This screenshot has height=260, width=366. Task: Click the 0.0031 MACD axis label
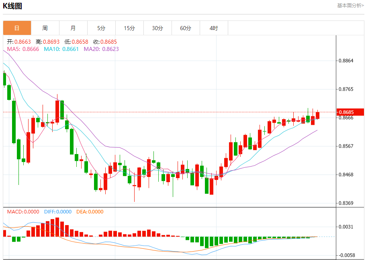[346, 227]
